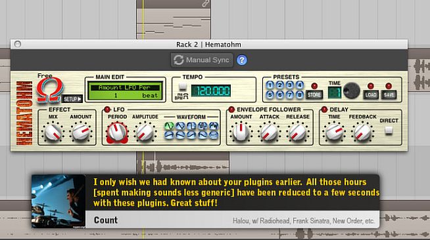Click the 'Rack 2 | Hematohm' window title

point(208,45)
